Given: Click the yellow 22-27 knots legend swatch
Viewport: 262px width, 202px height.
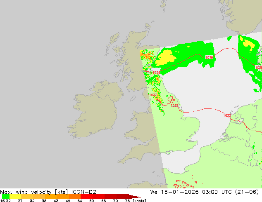Looking at the screenshot, I should [x=15, y=196].
